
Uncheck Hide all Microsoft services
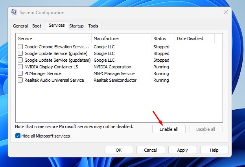tap(18, 136)
